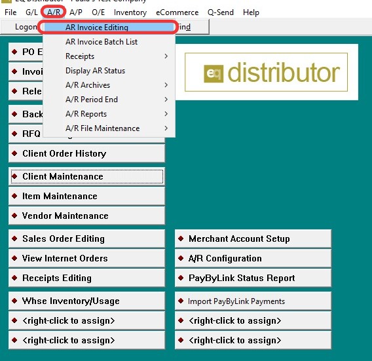Click the Rele... shortcut button
This screenshot has height=361, width=372.
pyautogui.click(x=26, y=91)
